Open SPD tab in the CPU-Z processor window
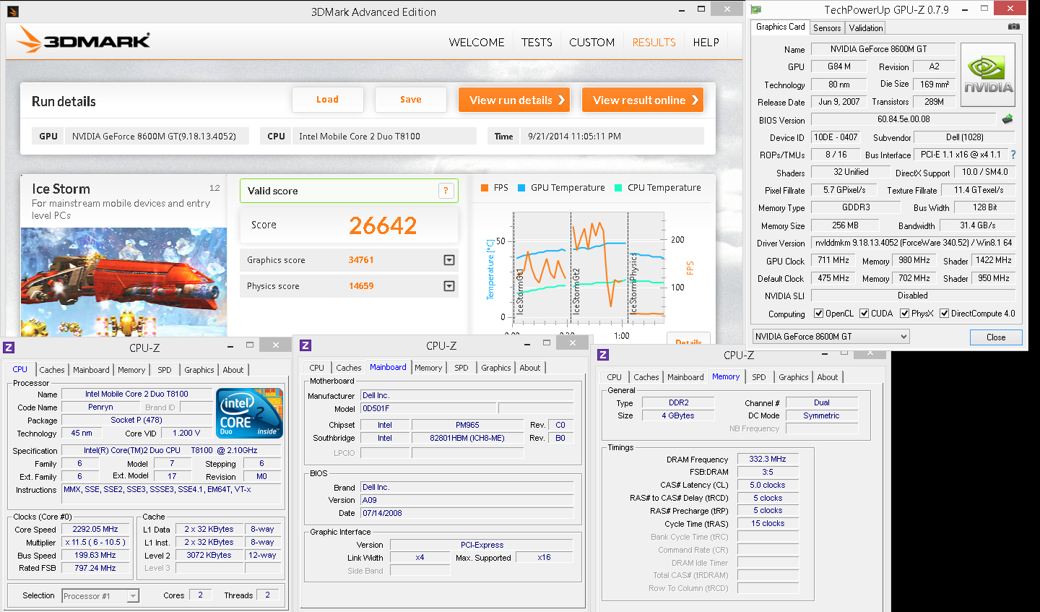Image resolution: width=1040 pixels, height=612 pixels. click(165, 370)
